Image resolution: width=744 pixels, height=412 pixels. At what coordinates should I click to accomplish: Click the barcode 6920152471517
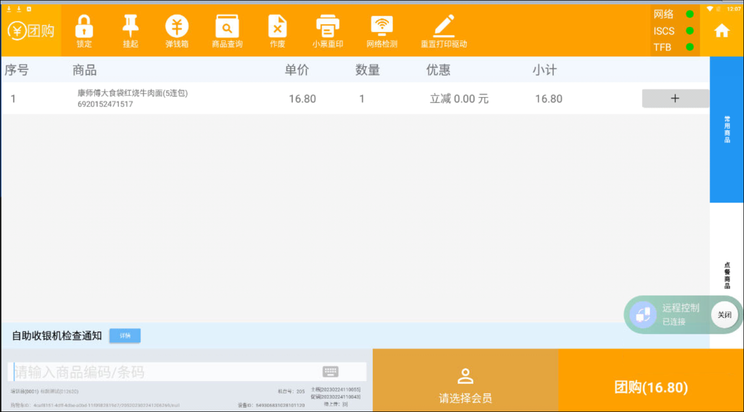tap(105, 104)
